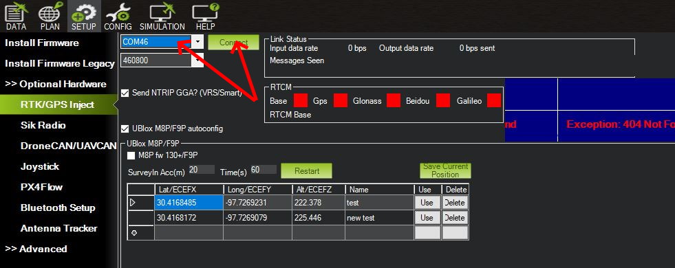Open the HELP screen

(205, 16)
